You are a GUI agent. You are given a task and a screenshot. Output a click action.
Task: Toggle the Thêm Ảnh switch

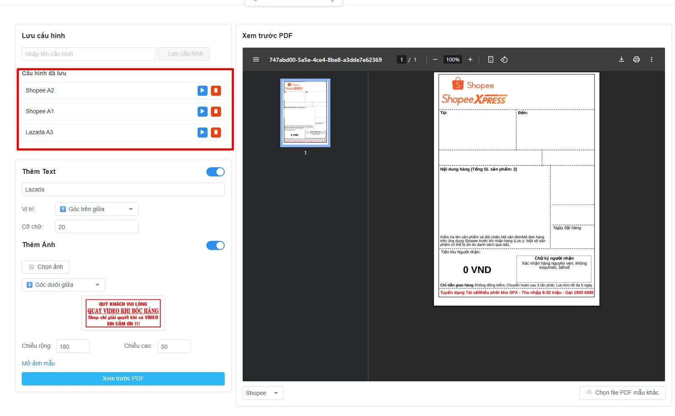[x=216, y=245]
